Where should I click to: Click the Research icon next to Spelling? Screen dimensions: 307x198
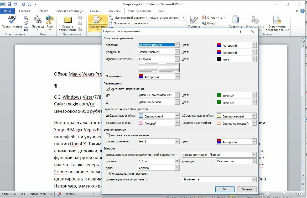[26, 18]
